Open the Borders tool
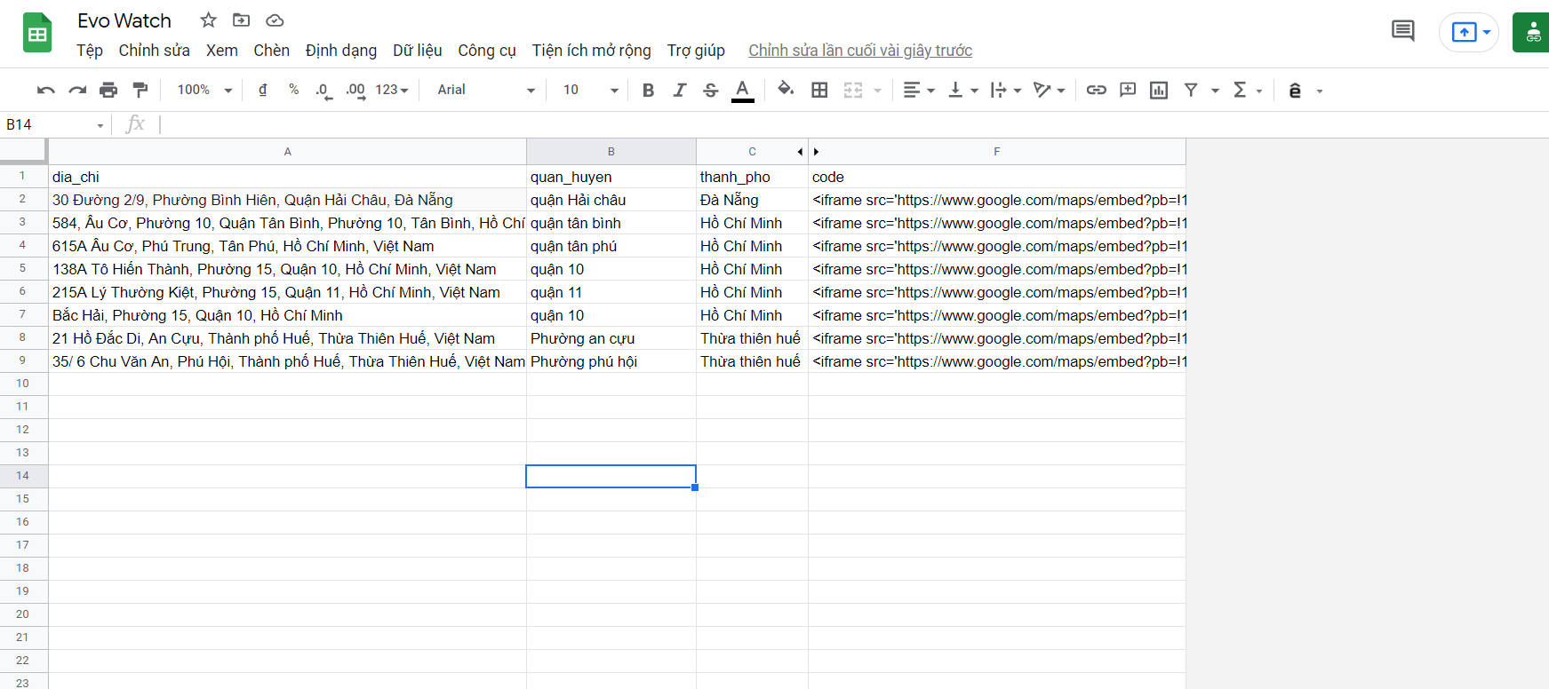 tap(819, 90)
